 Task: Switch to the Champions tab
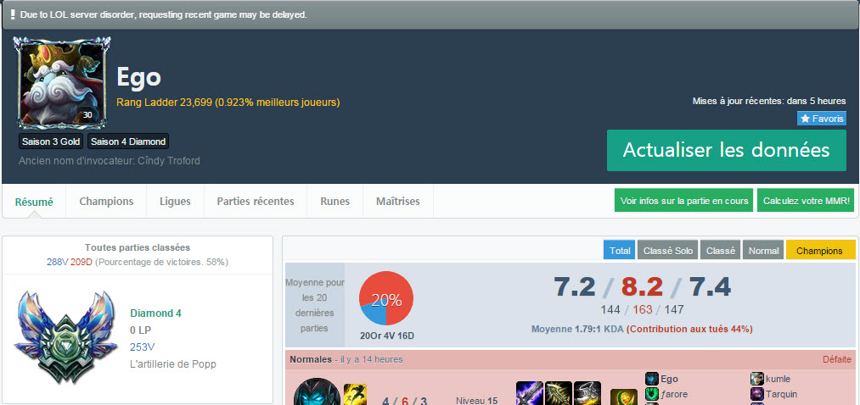pos(106,202)
